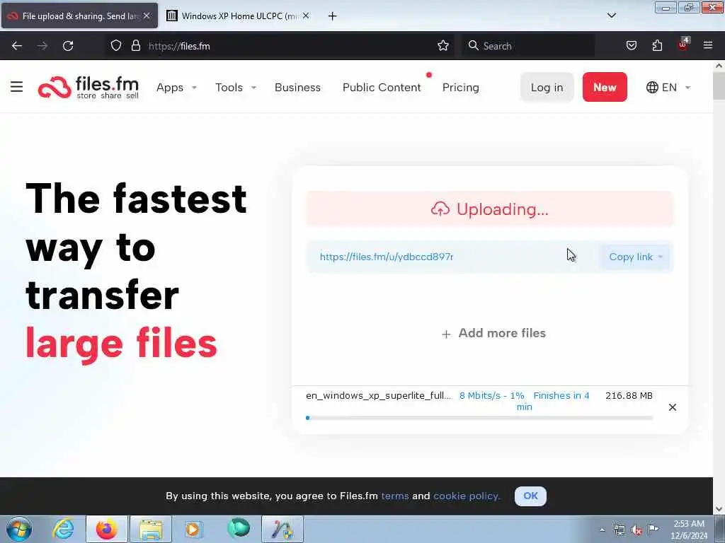Click the Action Center flag icon
The height and width of the screenshot is (543, 725).
[653, 530]
